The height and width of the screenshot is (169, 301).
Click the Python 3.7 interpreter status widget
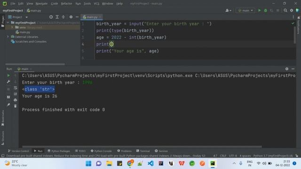point(273,156)
